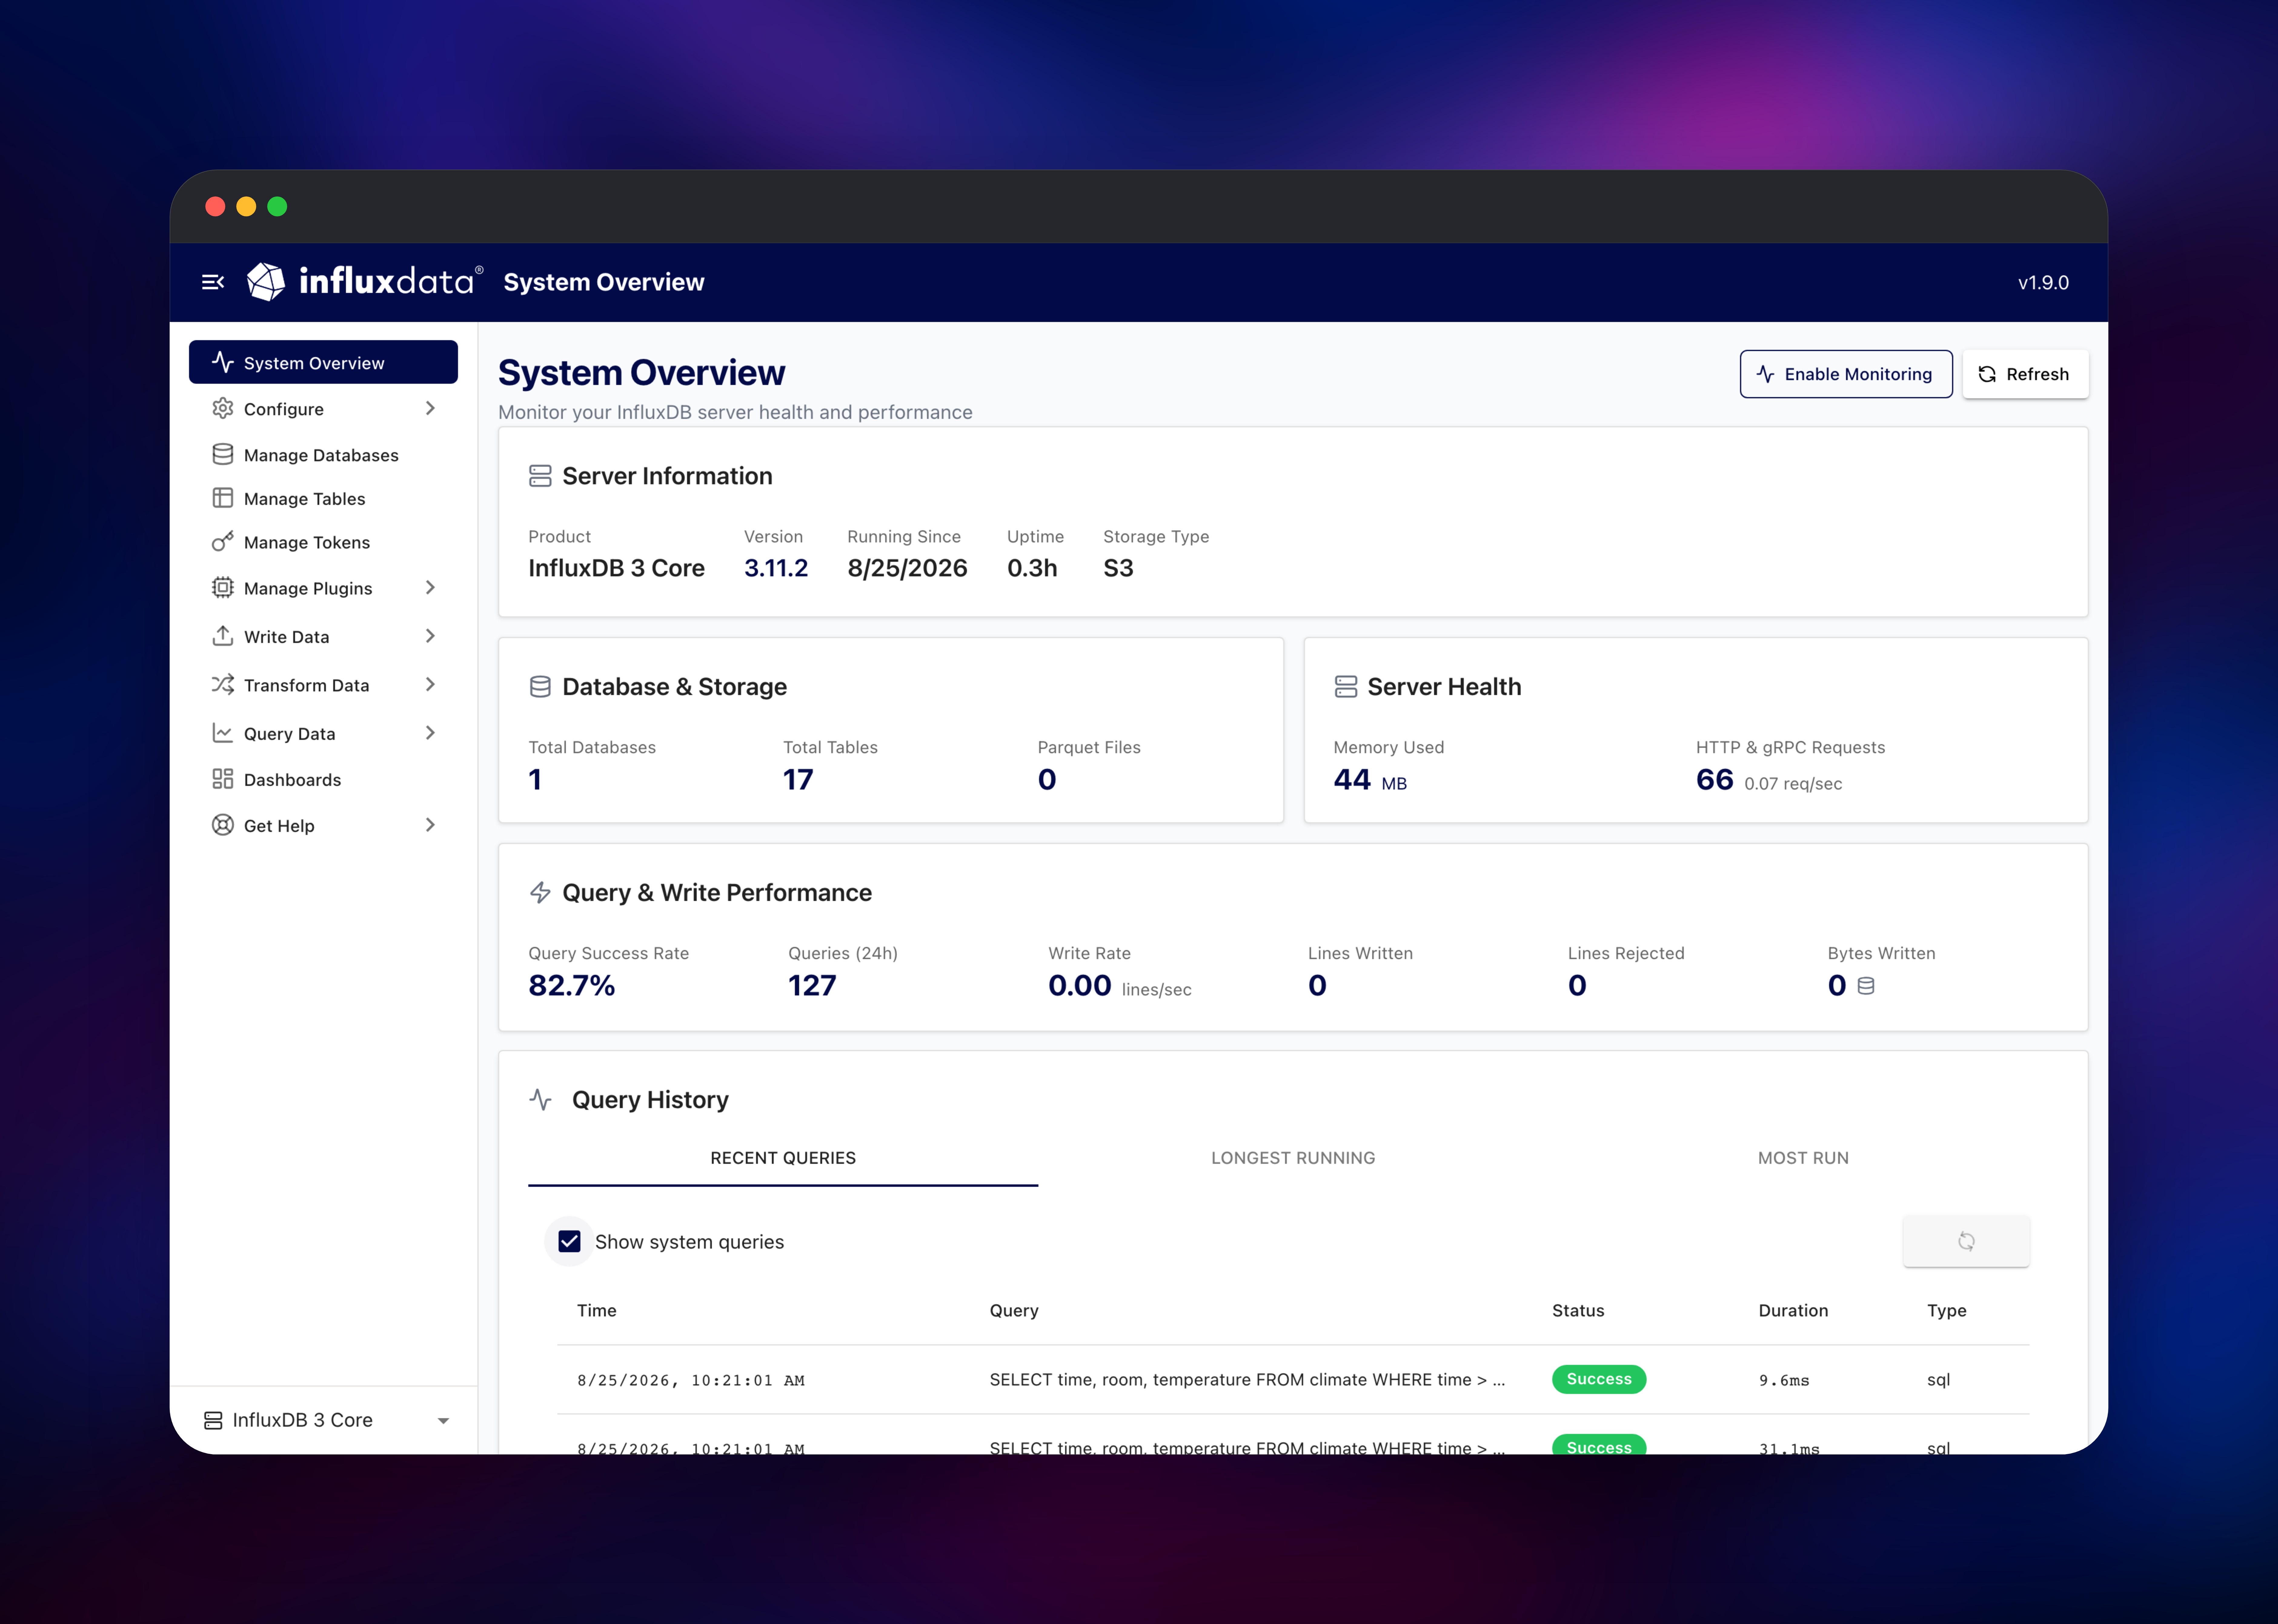Click the Server Health header icon
Image resolution: width=2278 pixels, height=1624 pixels.
(x=1346, y=687)
